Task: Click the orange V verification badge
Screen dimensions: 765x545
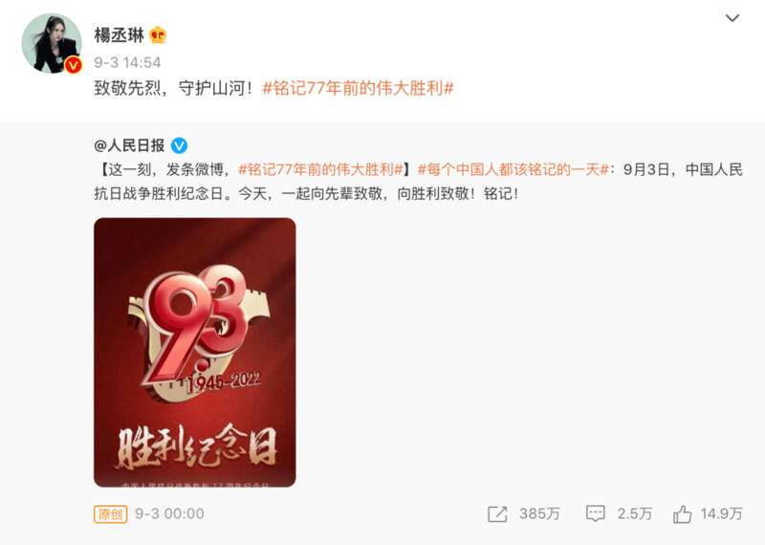Action: pos(74,64)
